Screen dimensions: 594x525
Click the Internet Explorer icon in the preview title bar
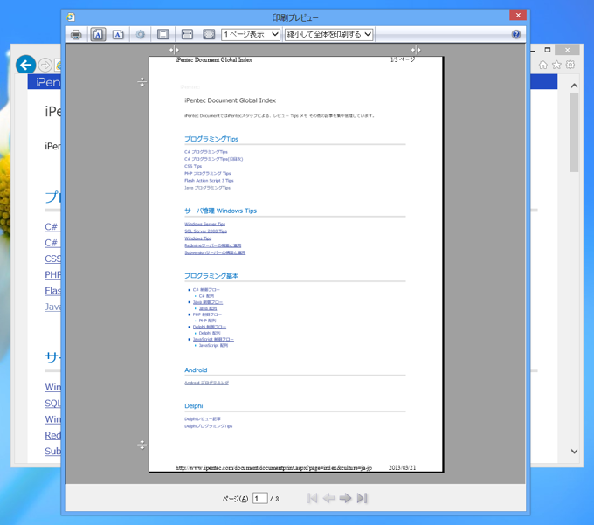(71, 17)
